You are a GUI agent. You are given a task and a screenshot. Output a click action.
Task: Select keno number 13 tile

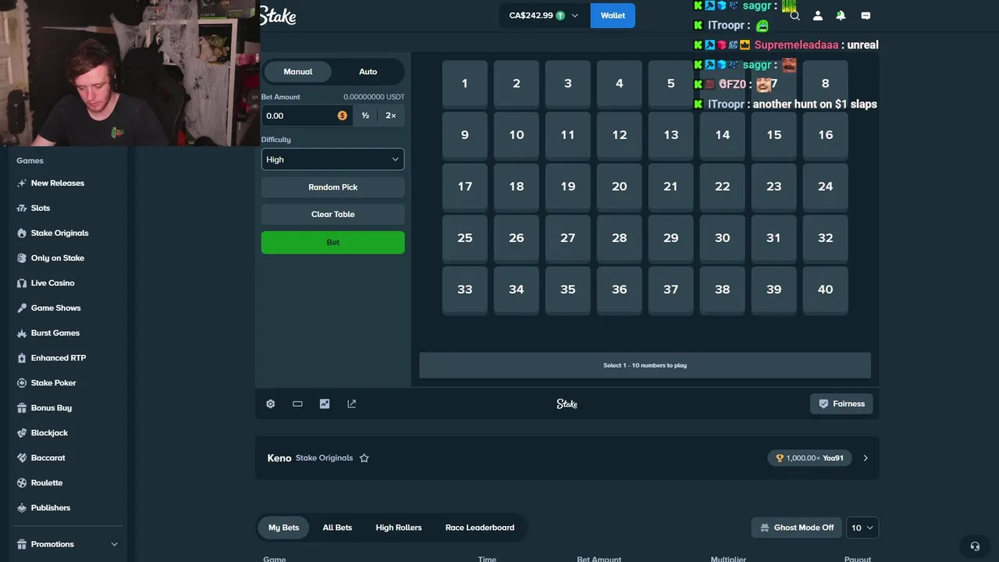tap(671, 135)
